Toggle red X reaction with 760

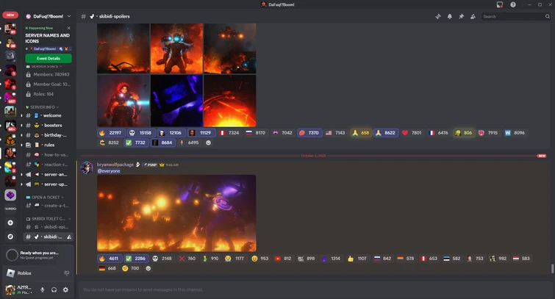click(187, 259)
